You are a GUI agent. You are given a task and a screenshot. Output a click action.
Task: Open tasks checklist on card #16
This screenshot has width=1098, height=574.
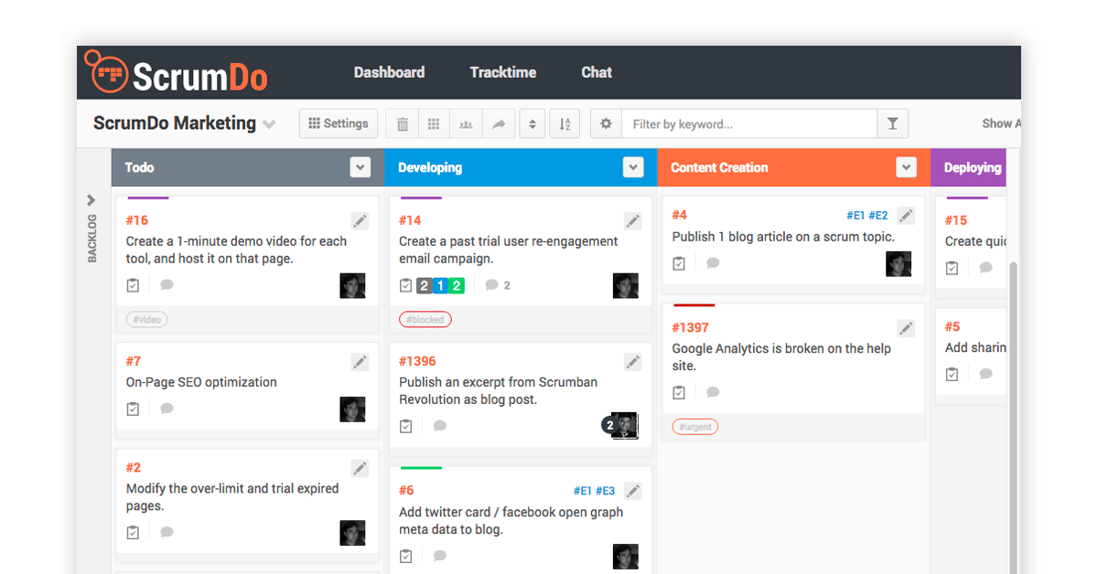(133, 285)
